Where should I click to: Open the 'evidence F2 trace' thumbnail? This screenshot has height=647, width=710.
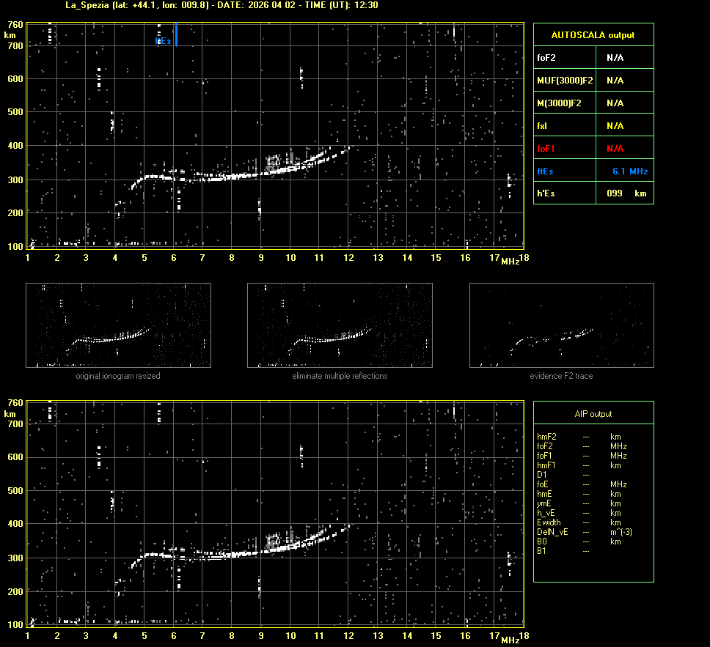(561, 325)
